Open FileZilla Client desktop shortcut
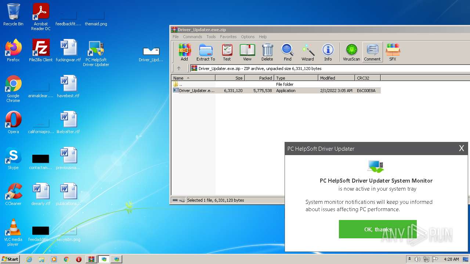The image size is (470, 264). 41,50
